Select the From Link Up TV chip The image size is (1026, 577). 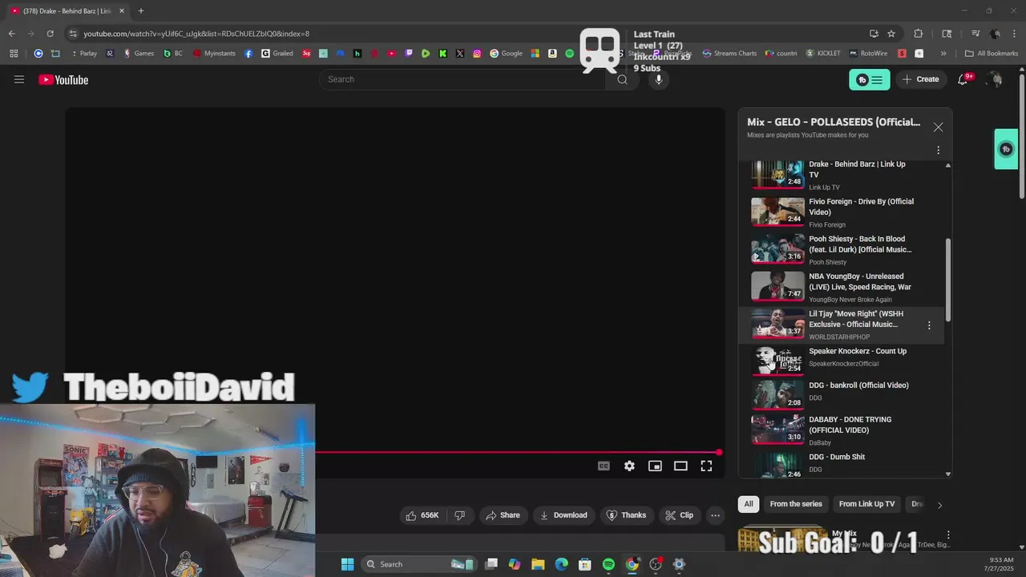pyautogui.click(x=866, y=504)
